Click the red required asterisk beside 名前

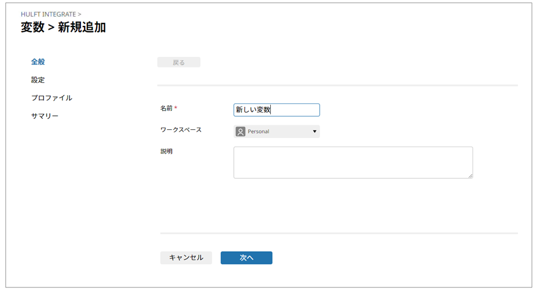(x=176, y=108)
